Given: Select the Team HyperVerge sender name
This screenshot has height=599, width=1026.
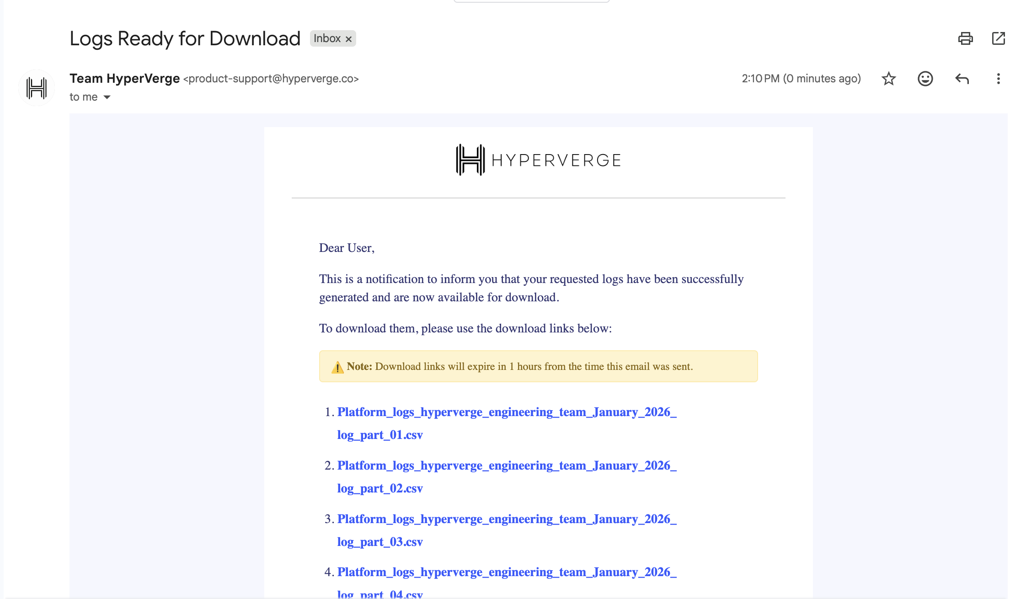Looking at the screenshot, I should pos(124,78).
